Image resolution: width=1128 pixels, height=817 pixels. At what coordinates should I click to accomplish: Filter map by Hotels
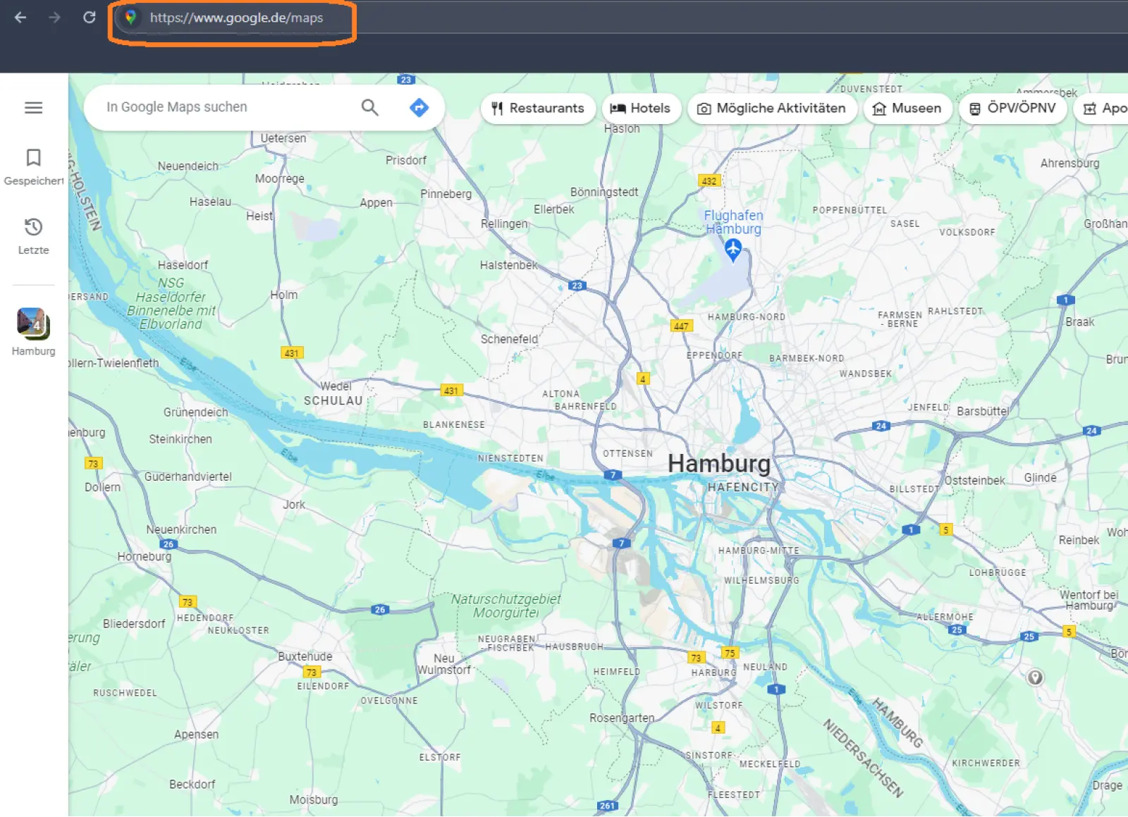pyautogui.click(x=641, y=109)
